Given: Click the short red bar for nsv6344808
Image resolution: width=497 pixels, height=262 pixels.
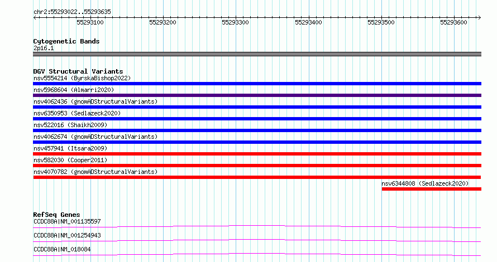Looking at the screenshot, I should coord(432,189).
